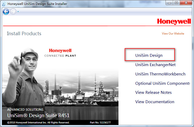Close the UniSim Design Suite Installer
The height and width of the screenshot is (127, 194).
pos(186,3)
